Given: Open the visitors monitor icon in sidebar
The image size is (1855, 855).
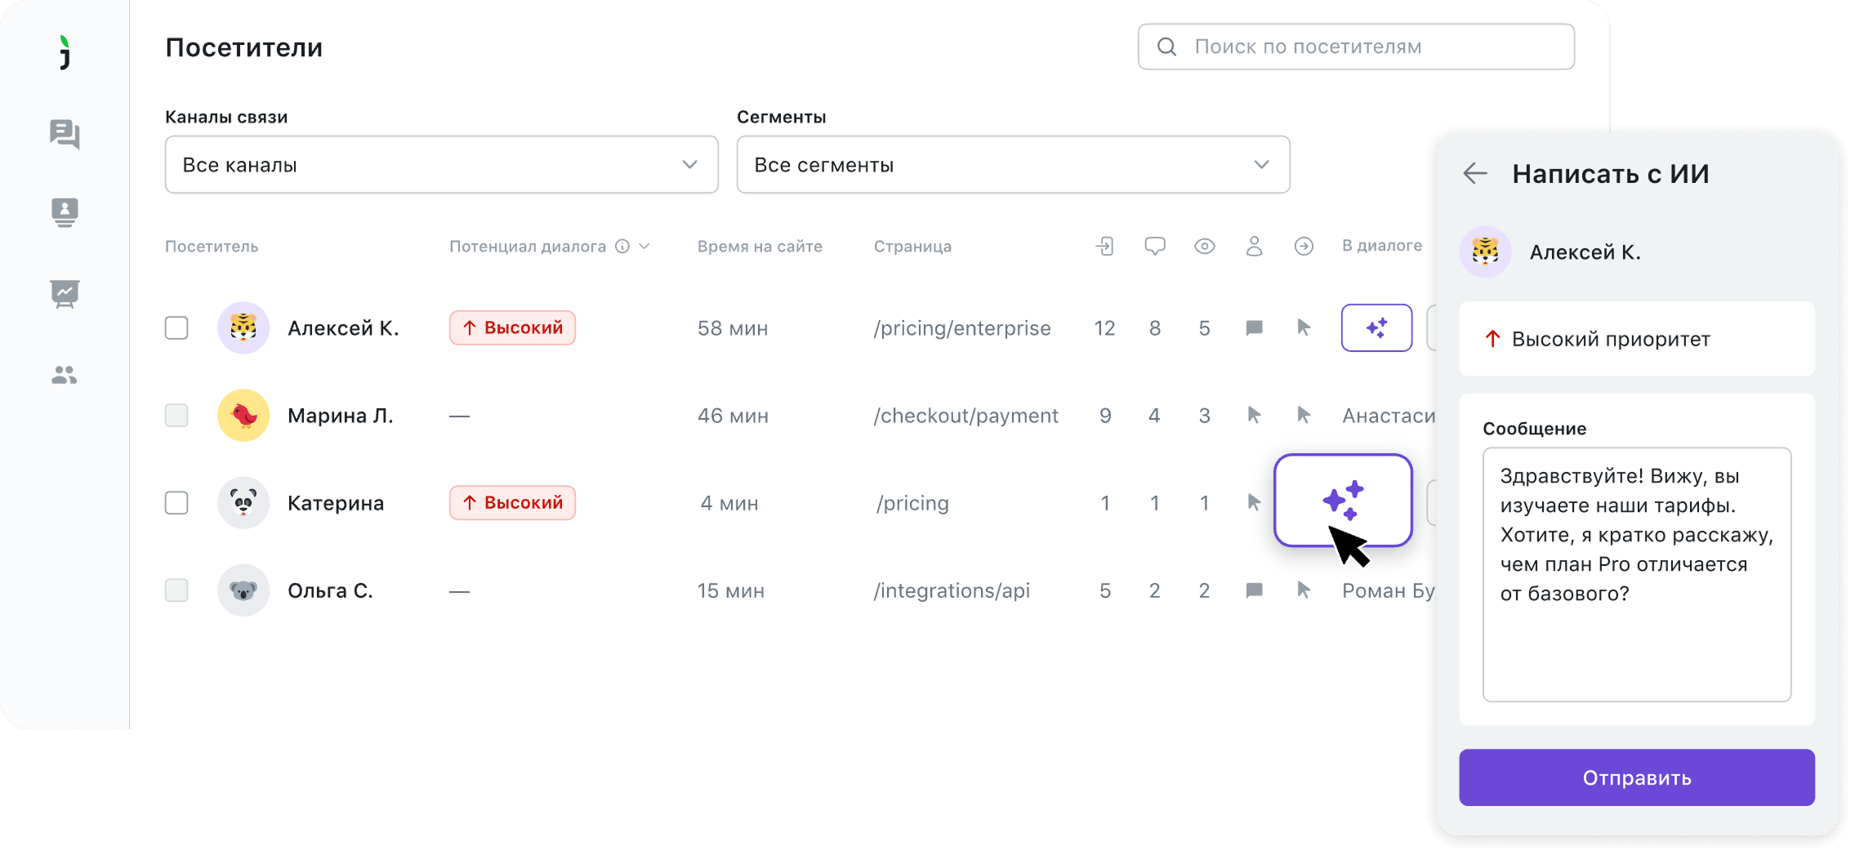Looking at the screenshot, I should (x=65, y=212).
